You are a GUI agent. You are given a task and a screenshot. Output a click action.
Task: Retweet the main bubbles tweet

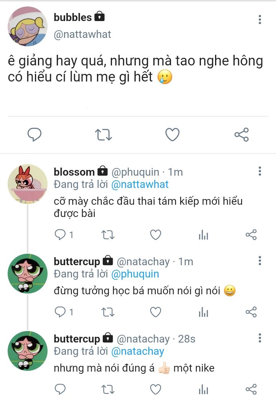coord(103,134)
